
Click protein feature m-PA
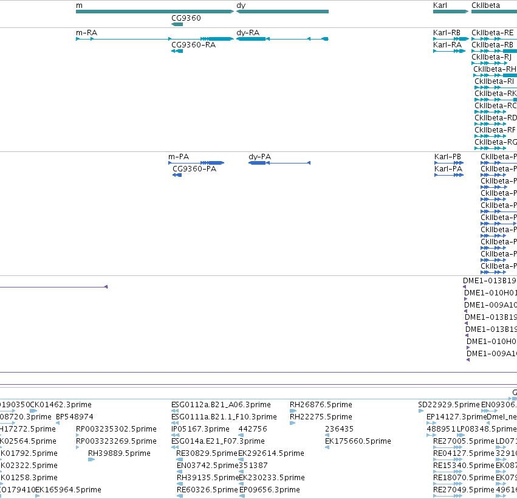(196, 163)
